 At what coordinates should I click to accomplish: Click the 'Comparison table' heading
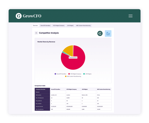click(40, 86)
